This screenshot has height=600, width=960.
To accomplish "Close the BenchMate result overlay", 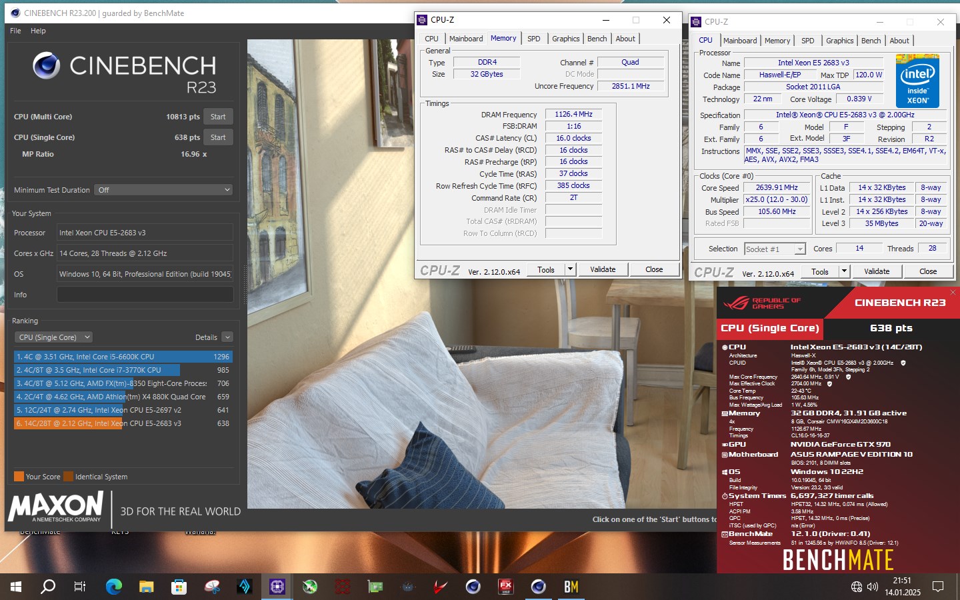I will [953, 293].
